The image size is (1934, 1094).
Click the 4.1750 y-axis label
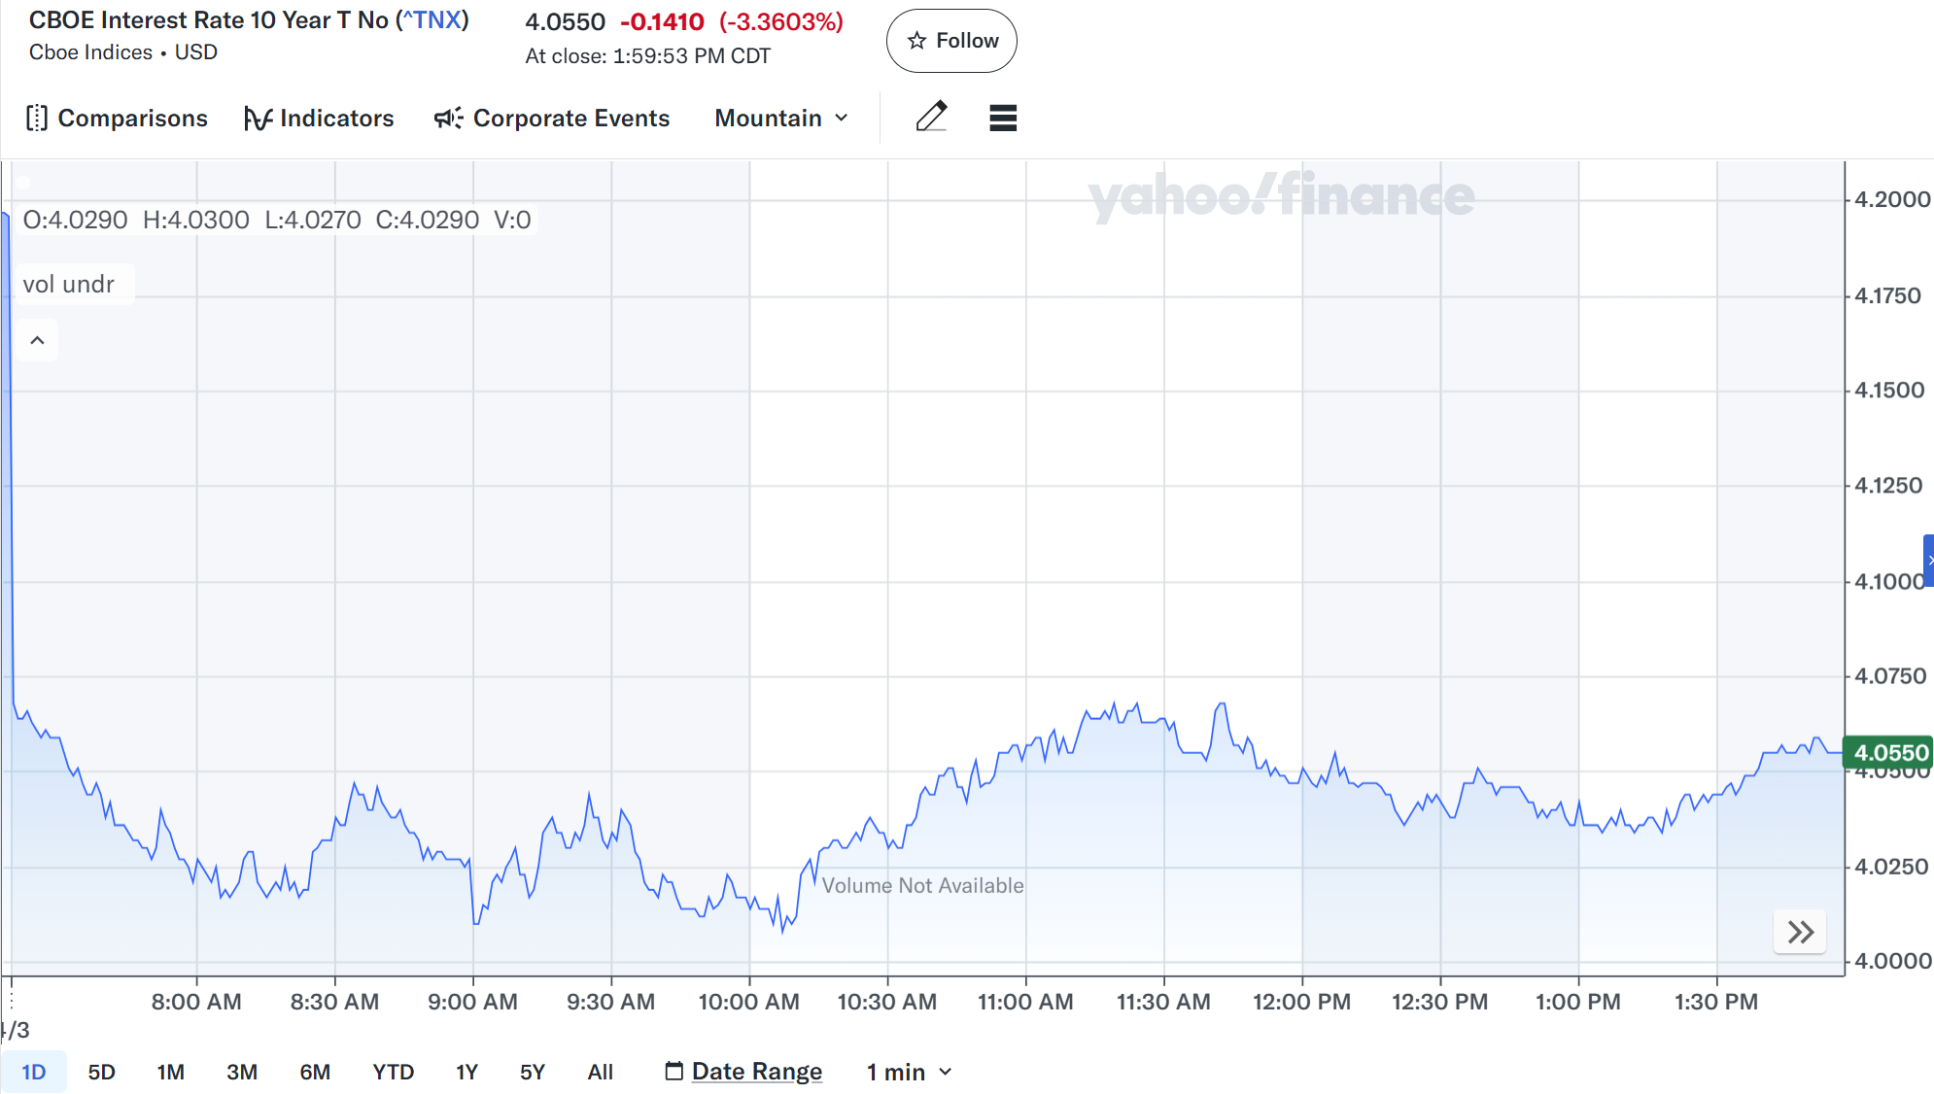tap(1887, 295)
